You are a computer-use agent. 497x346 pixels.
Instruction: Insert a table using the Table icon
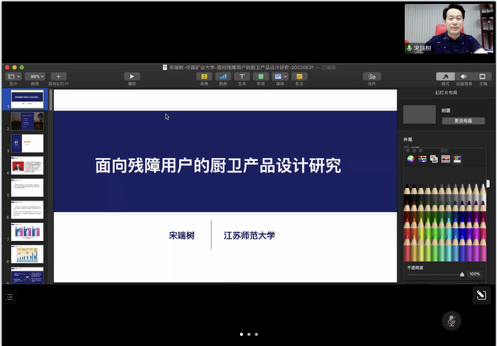pos(204,76)
